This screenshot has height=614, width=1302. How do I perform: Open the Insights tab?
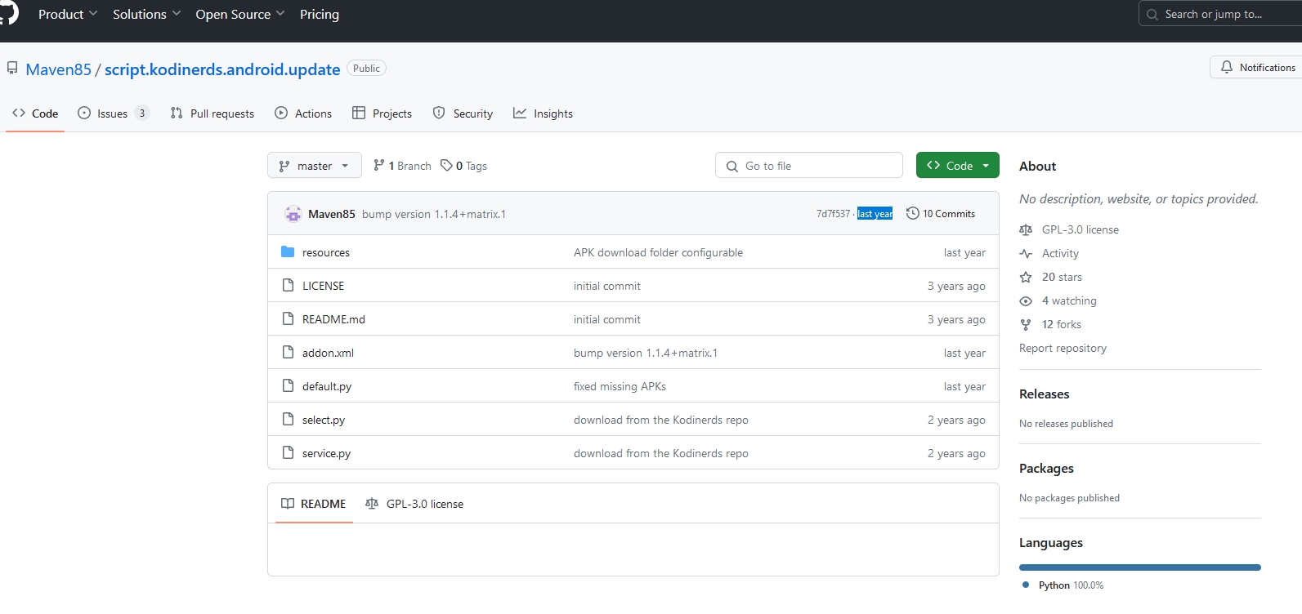pyautogui.click(x=543, y=113)
